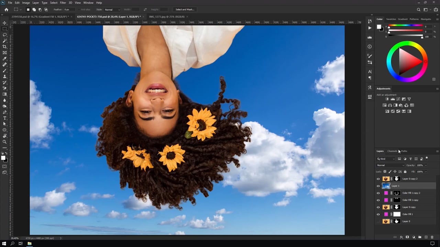440x247 pixels.
Task: Open the search icon at top right
Action: 418,10
